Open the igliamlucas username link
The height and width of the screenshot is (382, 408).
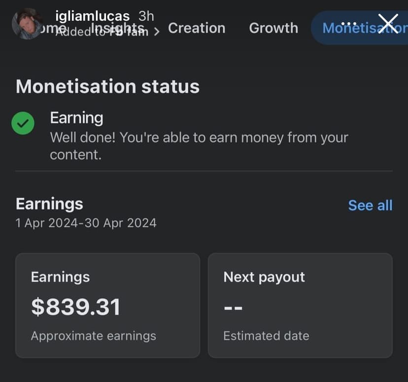coord(93,16)
